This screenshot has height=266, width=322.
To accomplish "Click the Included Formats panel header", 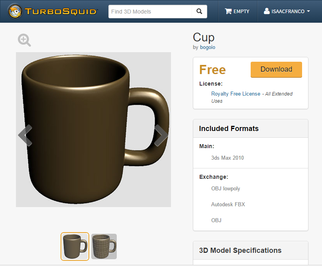I will pos(251,129).
